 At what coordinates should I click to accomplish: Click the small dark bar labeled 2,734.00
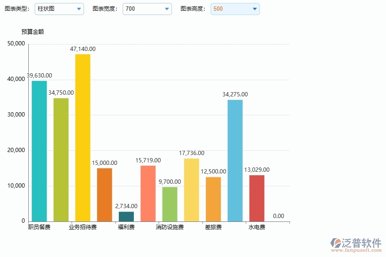(126, 216)
